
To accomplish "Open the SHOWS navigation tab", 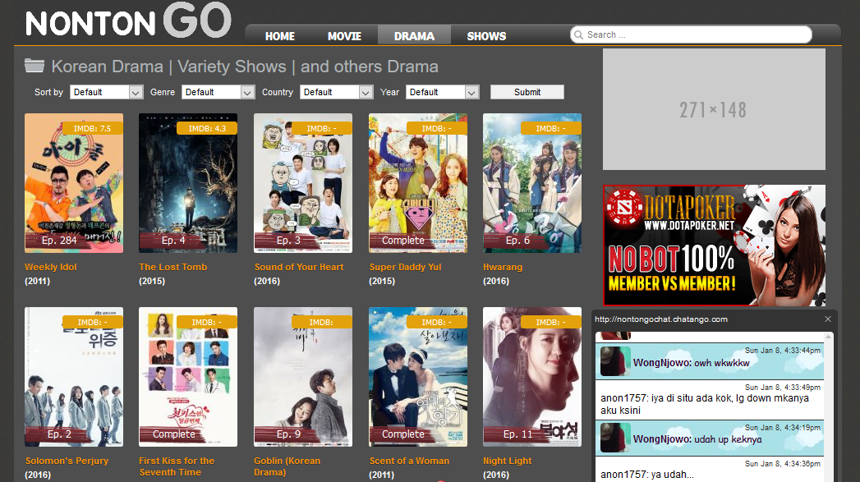I will point(486,36).
